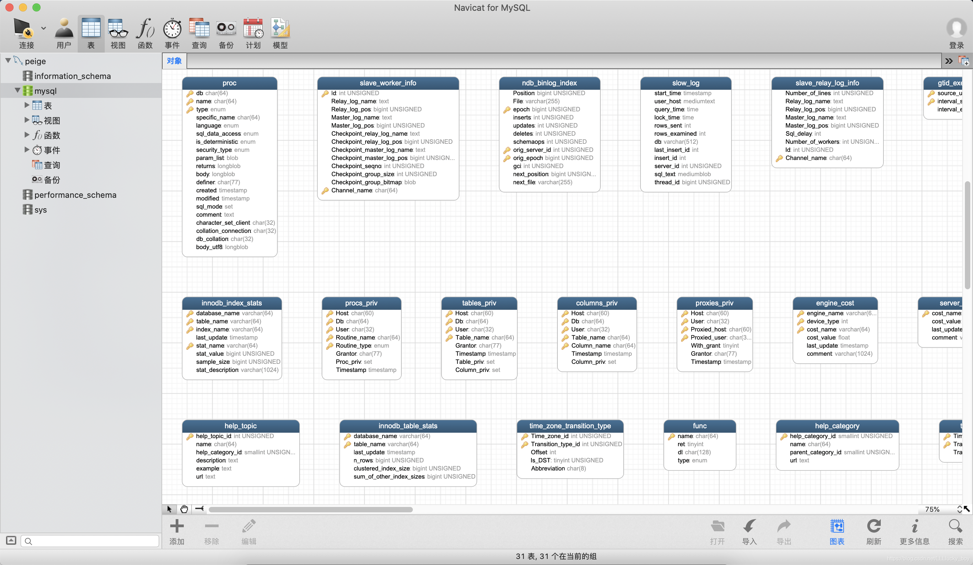
Task: Select the hand pan tool in diagram
Action: [x=184, y=509]
